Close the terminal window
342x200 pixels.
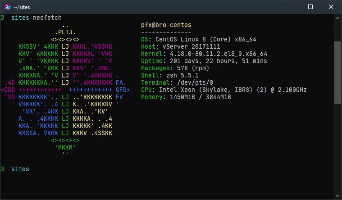[331, 7]
